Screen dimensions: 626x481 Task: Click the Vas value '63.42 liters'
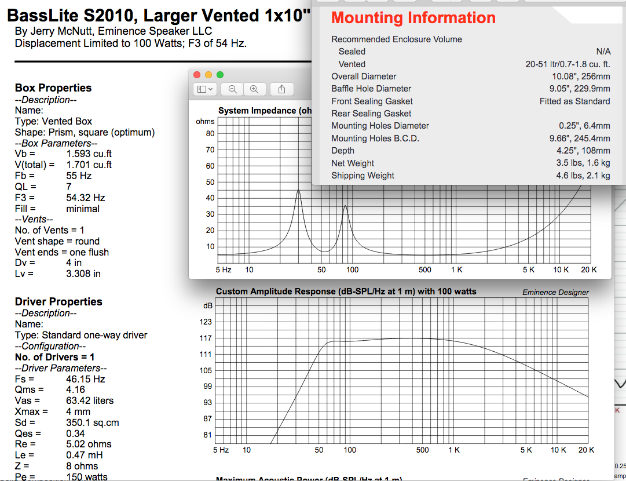90,400
